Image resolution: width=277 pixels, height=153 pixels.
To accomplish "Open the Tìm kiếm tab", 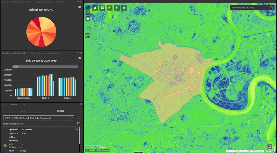I will pos(13,105).
